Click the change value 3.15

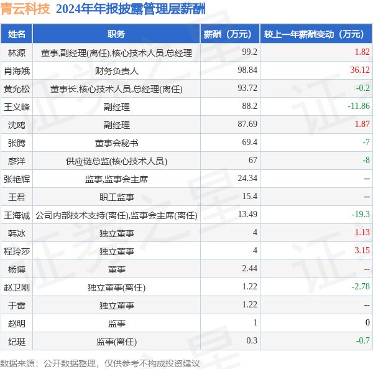362,250
